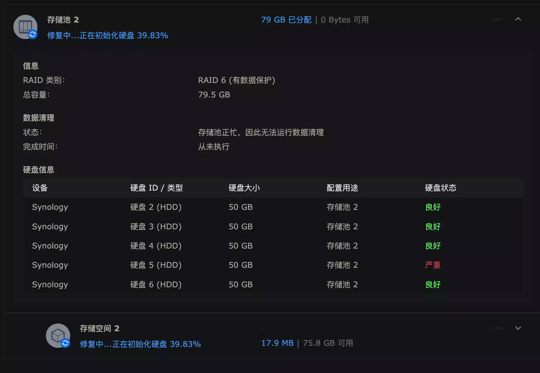Open the three-dot menu for 存储空间 2
Viewport: 540px width, 373px height.
point(497,328)
